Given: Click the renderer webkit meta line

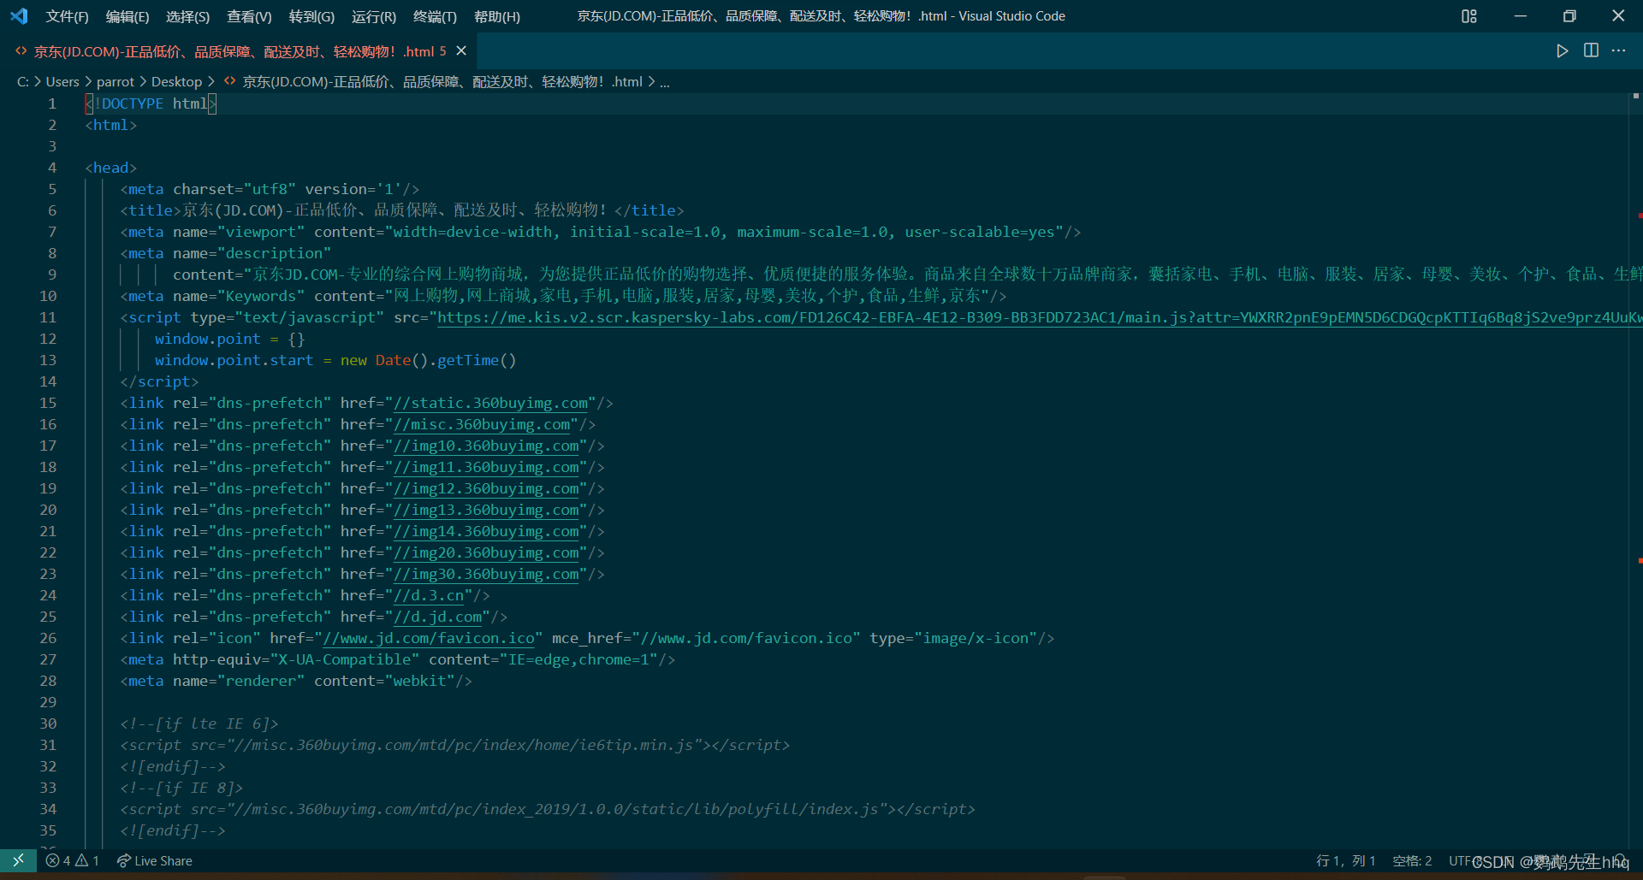Looking at the screenshot, I should [x=296, y=681].
